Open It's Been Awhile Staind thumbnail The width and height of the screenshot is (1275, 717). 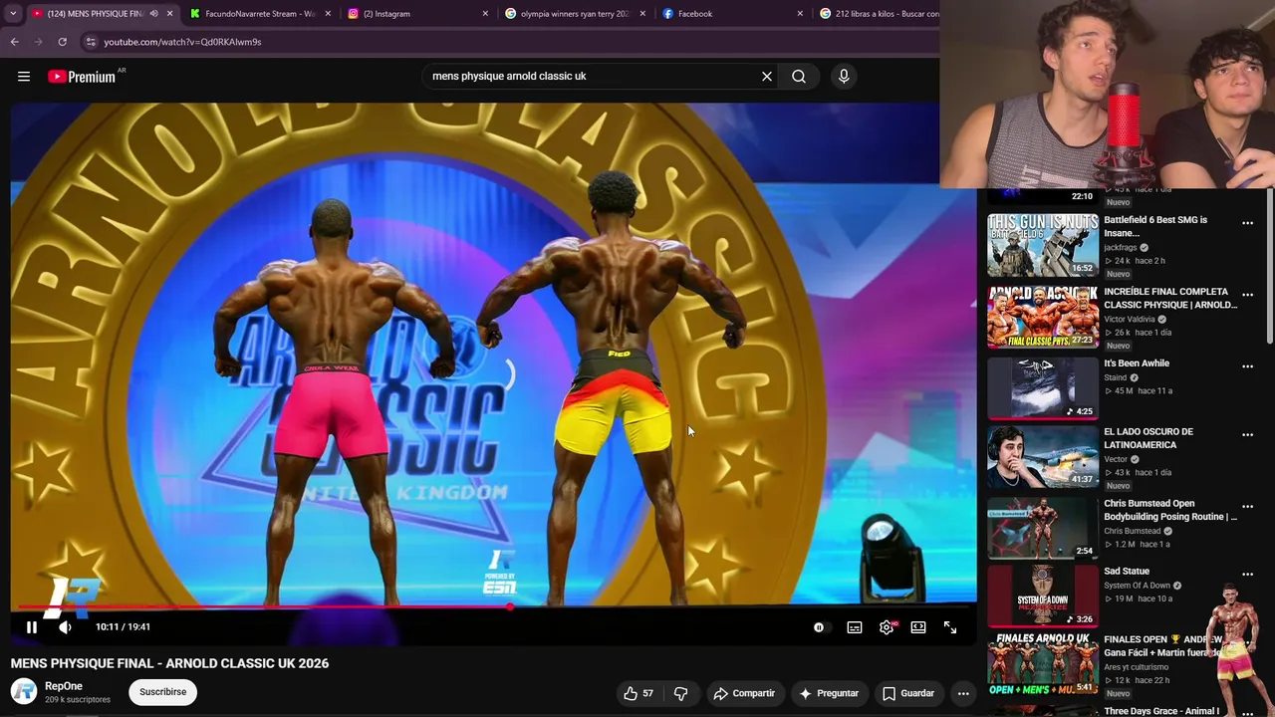(1043, 388)
